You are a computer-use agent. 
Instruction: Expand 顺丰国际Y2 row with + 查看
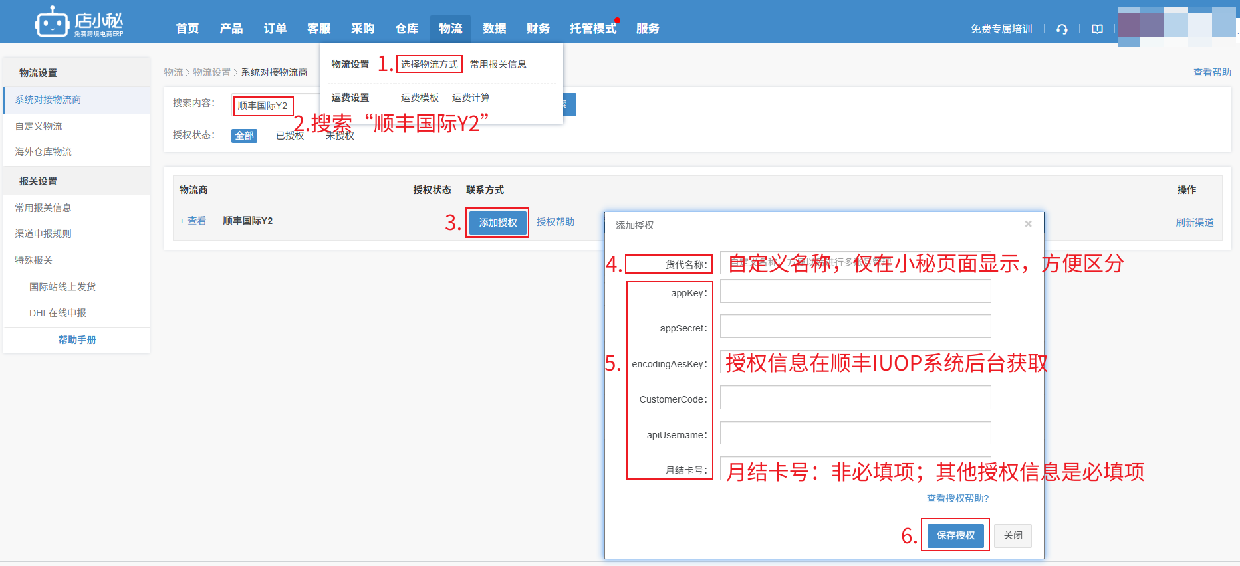193,221
